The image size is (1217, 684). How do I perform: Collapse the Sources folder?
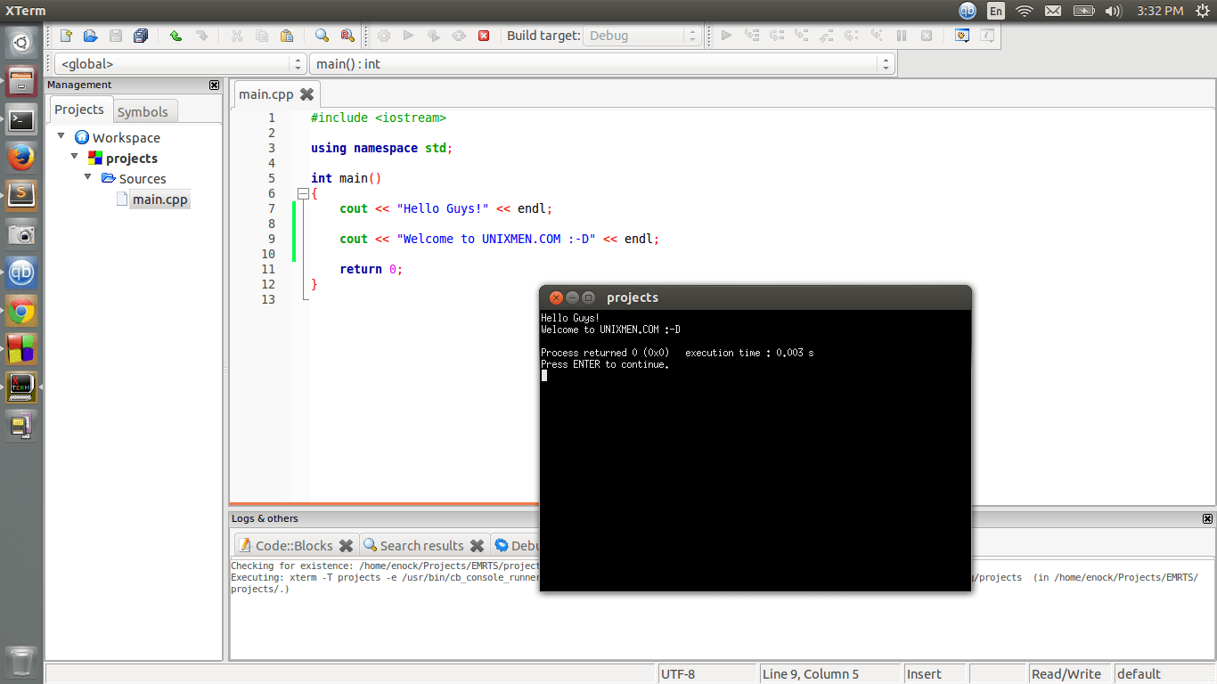click(x=87, y=178)
